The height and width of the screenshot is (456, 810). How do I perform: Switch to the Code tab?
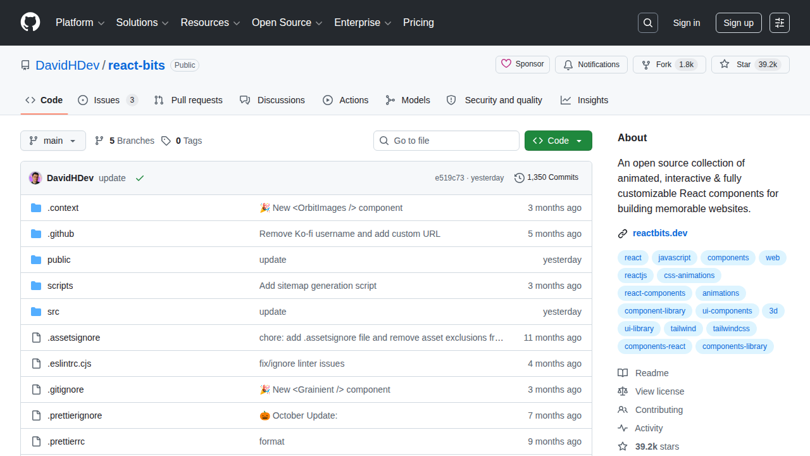[x=44, y=100]
